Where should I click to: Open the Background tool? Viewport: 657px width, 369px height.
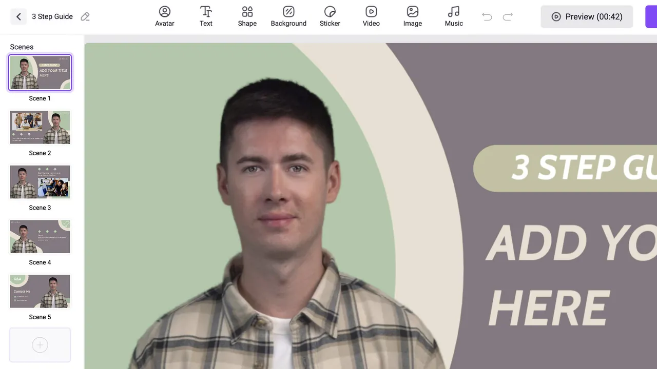(x=288, y=16)
